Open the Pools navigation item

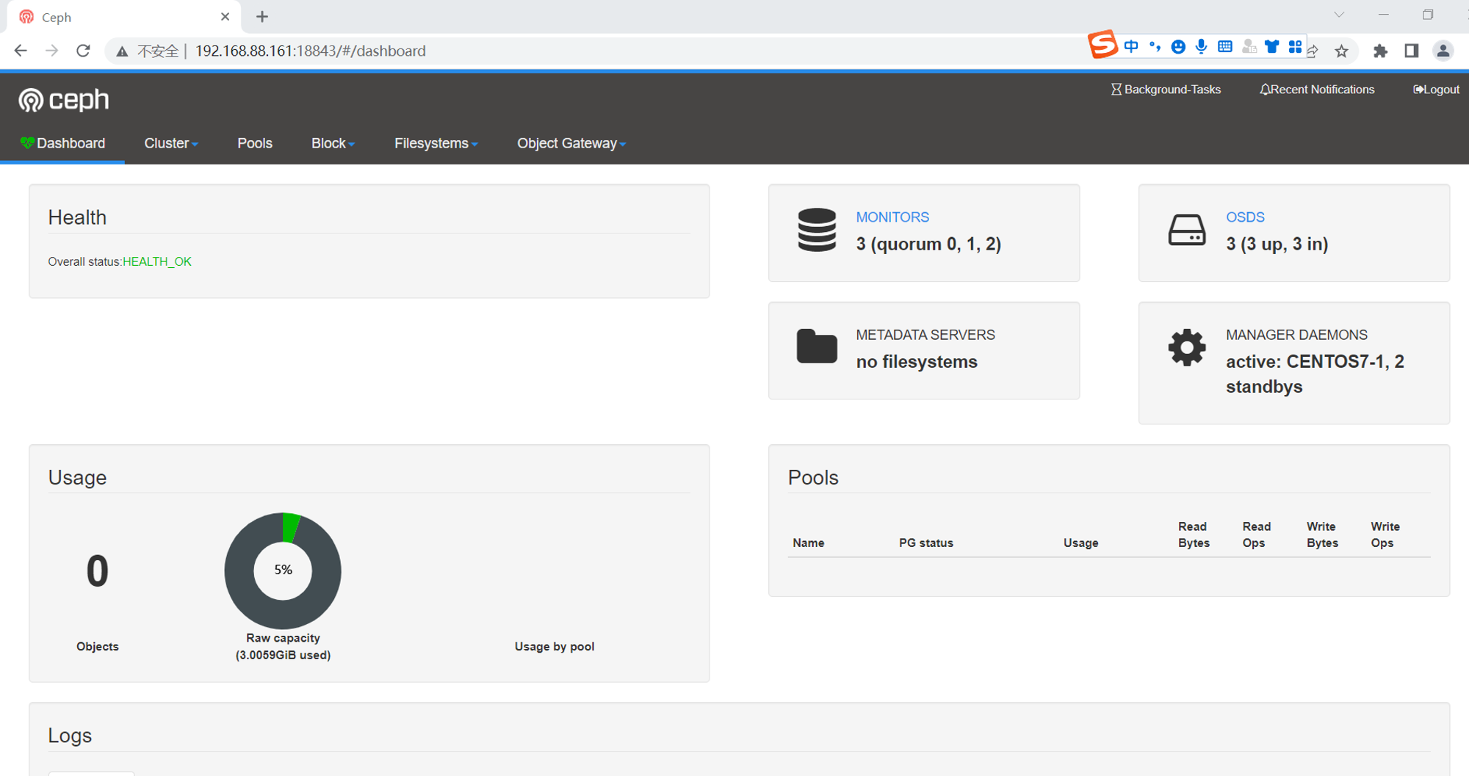255,143
